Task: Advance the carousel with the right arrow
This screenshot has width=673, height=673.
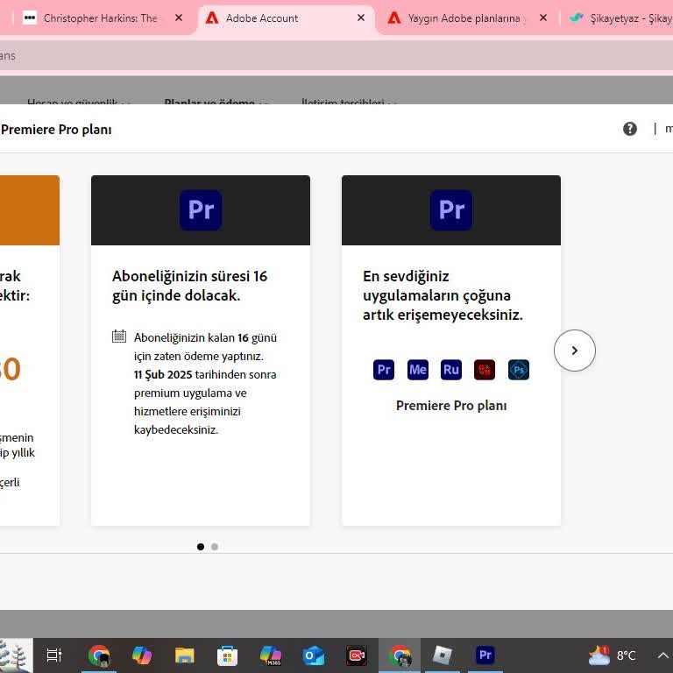Action: [575, 351]
